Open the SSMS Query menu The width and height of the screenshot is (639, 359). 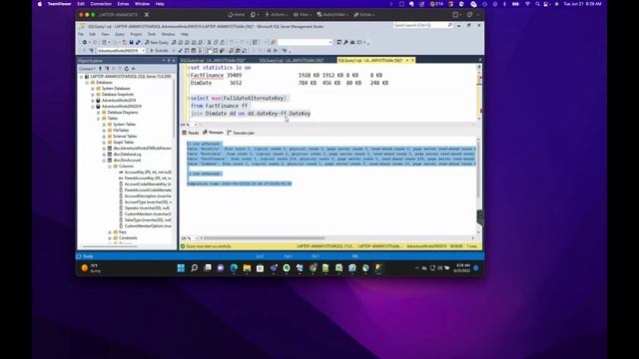click(x=120, y=34)
